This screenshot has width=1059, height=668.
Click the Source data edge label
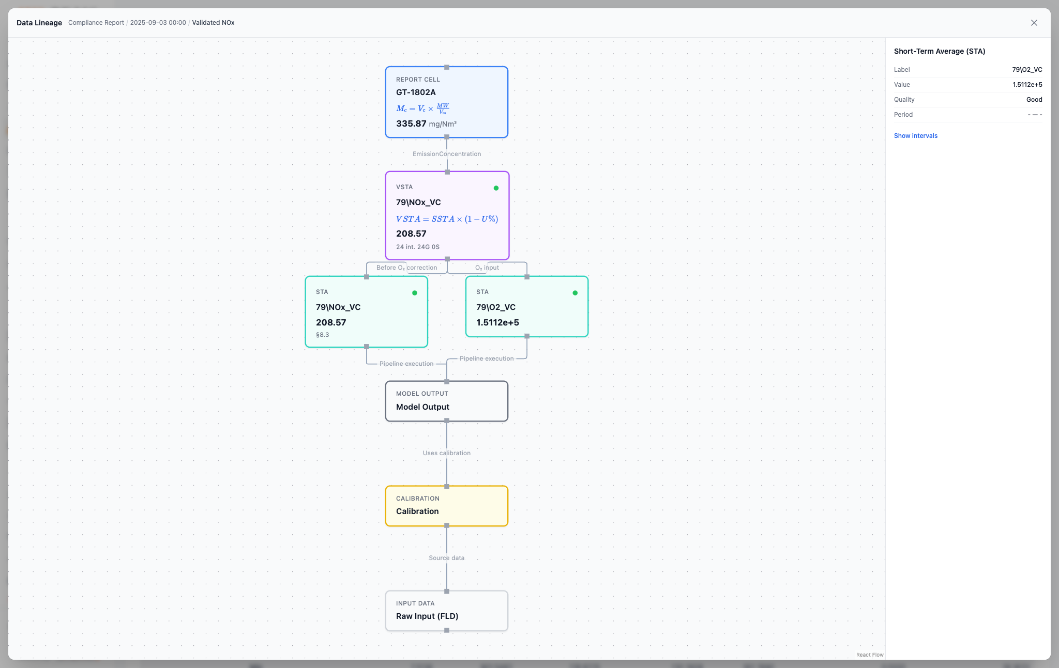click(447, 558)
